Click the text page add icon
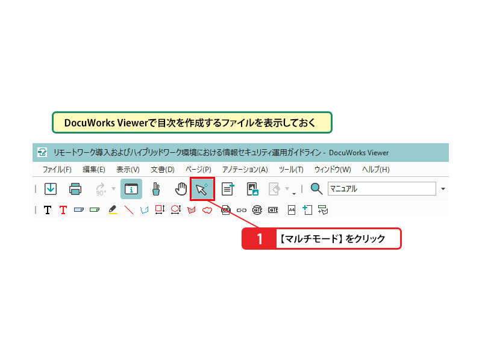Screen dimensions: 482x361 click(x=228, y=189)
